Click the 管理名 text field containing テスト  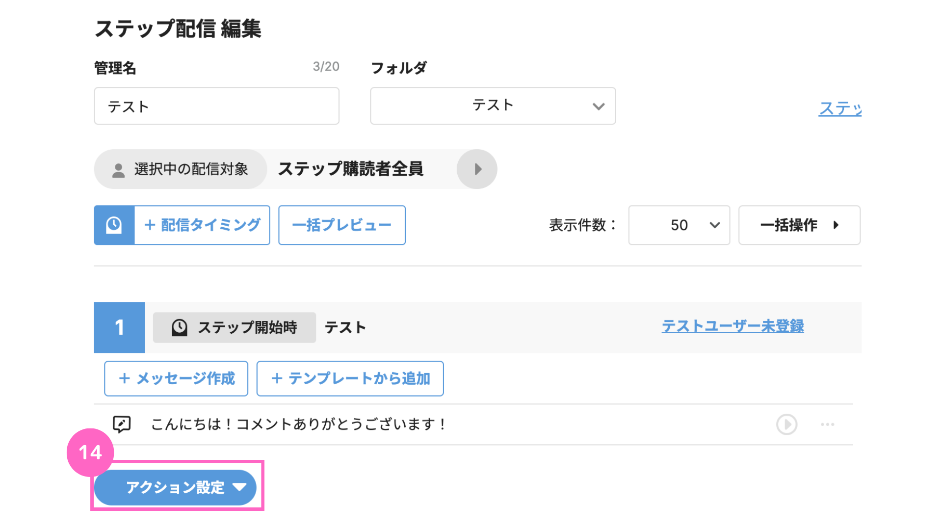tap(216, 106)
